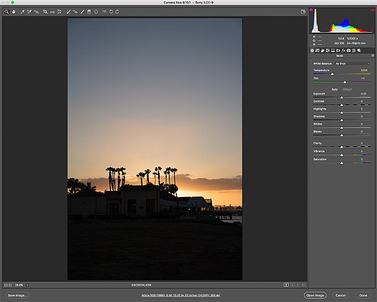The height and width of the screenshot is (302, 377).
Task: Toggle the shadow clipping warning
Action: (312, 9)
